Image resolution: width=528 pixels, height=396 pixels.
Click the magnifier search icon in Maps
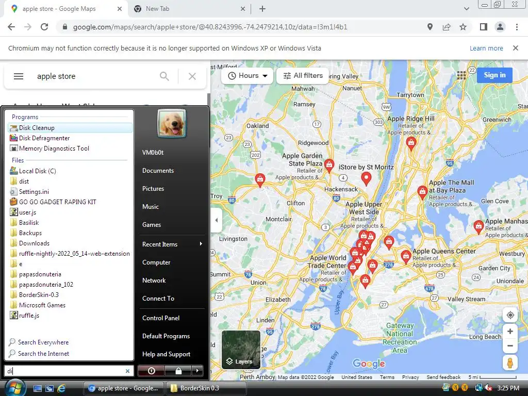click(x=164, y=76)
